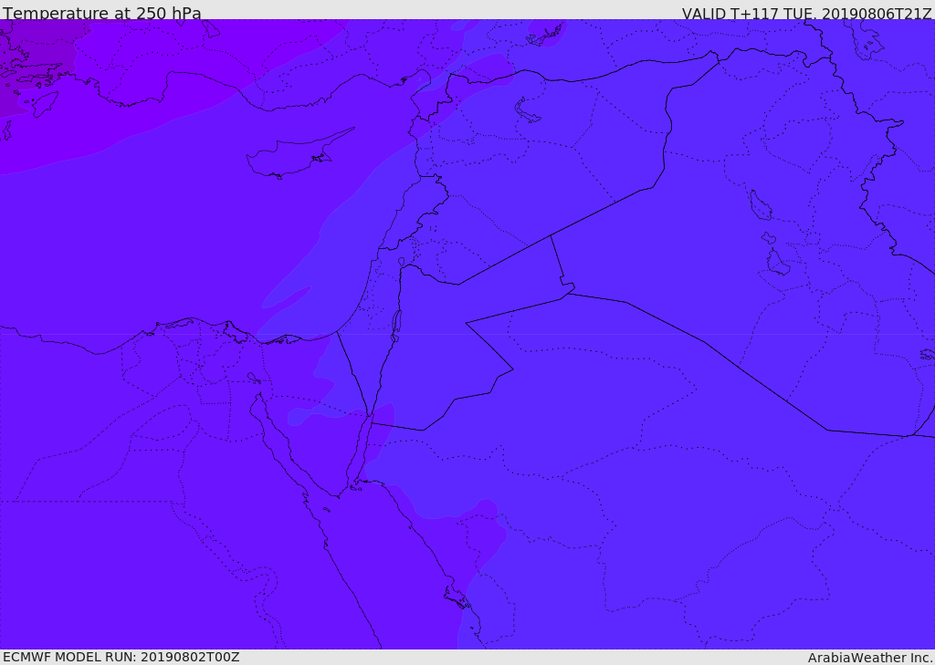The width and height of the screenshot is (935, 665).
Task: Click the 'ECMWF MODEL RUN: 20190802T00Z' label
Action: pyautogui.click(x=121, y=657)
